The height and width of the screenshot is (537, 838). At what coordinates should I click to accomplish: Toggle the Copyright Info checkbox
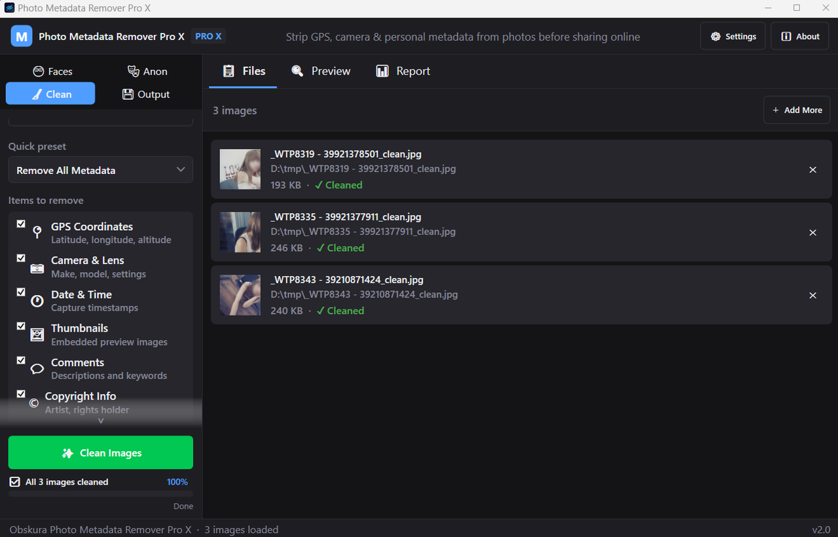pyautogui.click(x=21, y=394)
